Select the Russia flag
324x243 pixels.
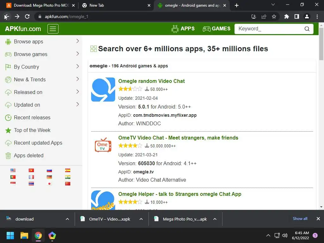point(49,170)
